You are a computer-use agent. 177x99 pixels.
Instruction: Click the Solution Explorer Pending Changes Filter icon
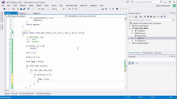coord(140,16)
